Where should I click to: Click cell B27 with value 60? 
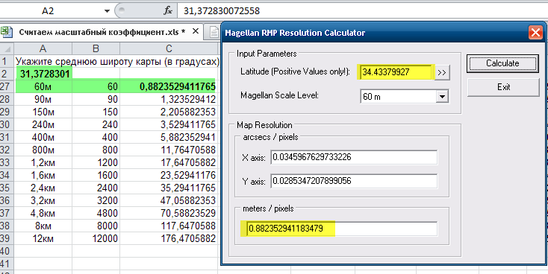coord(96,86)
